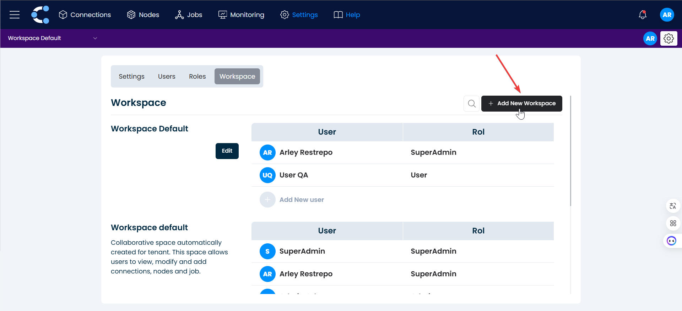Open the notifications bell

coord(642,15)
